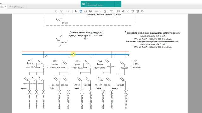Click the ГрNo2 group label

tap(53, 88)
